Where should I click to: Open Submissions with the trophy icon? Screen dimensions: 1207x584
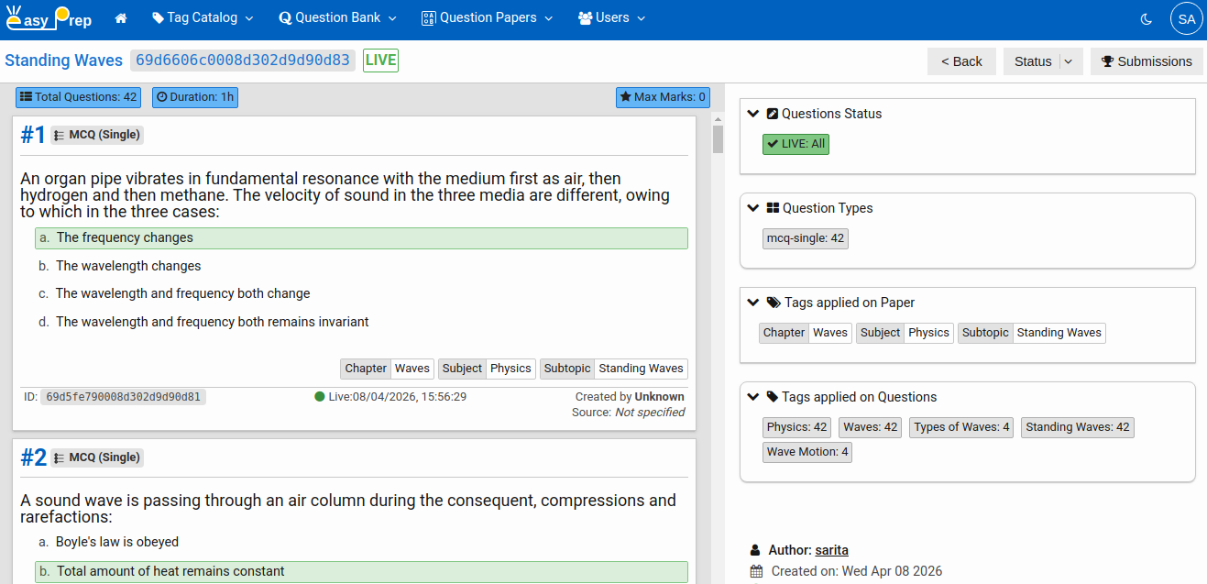point(1147,61)
